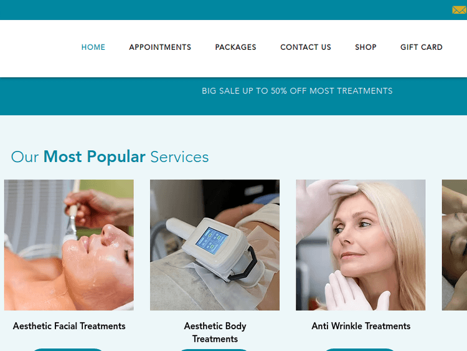Click the Aesthetic Body Treatments title

tap(215, 332)
